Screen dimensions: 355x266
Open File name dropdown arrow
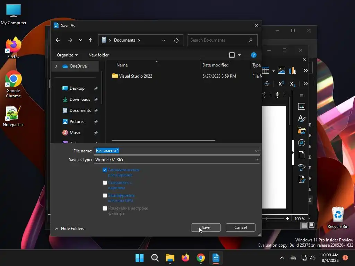click(257, 151)
